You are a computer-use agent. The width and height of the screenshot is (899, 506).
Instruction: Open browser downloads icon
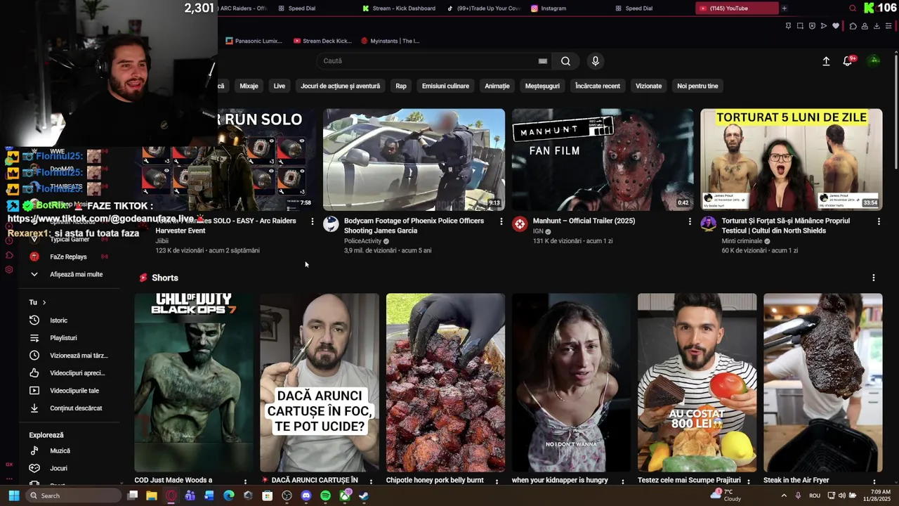(877, 26)
